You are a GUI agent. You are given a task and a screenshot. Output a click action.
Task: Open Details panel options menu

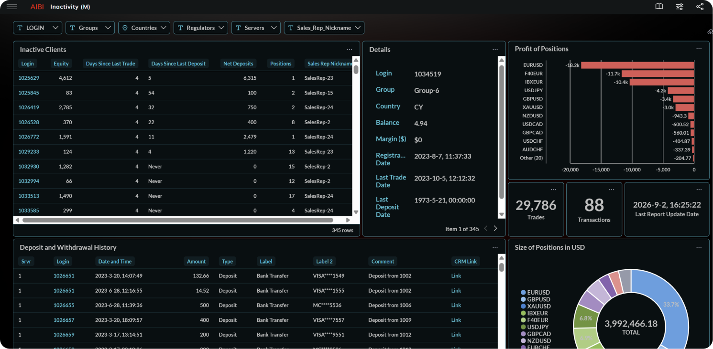click(x=495, y=50)
